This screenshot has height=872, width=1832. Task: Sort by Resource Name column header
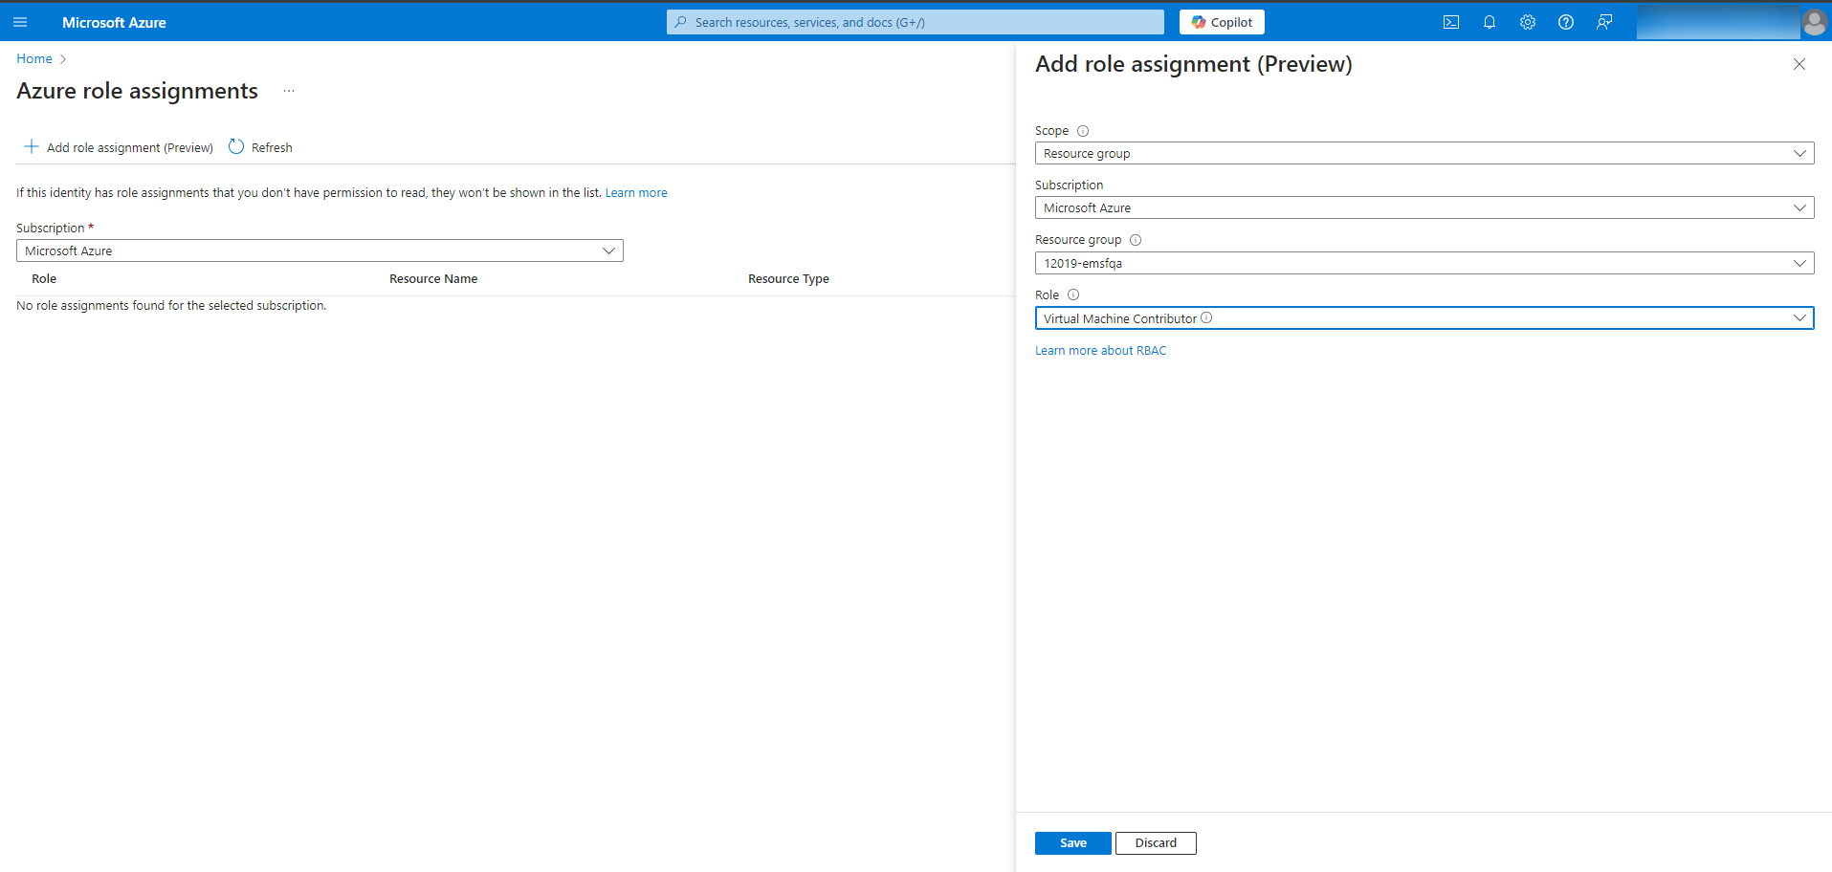pos(433,279)
